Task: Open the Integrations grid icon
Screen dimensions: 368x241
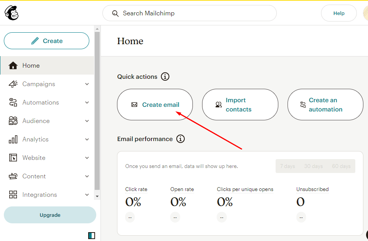Action: click(13, 194)
